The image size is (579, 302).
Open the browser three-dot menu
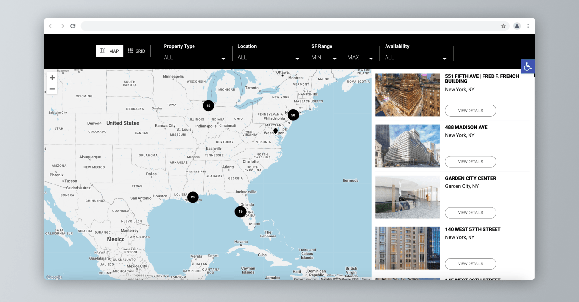(x=528, y=26)
